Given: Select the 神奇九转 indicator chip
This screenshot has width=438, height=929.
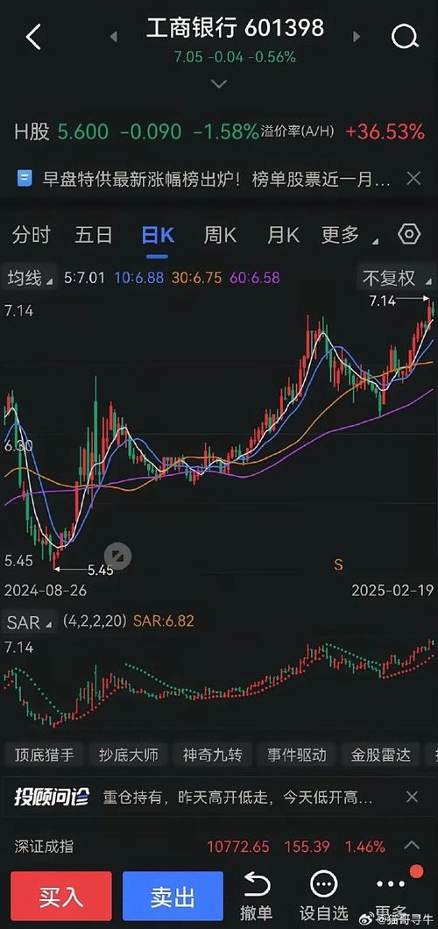Looking at the screenshot, I should point(213,755).
